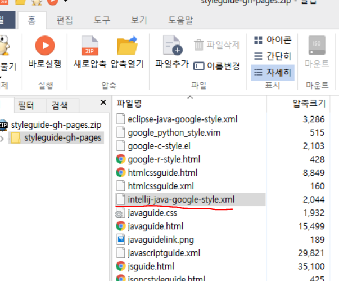Click the 바로실행 play icon
The image size is (339, 281).
point(45,46)
